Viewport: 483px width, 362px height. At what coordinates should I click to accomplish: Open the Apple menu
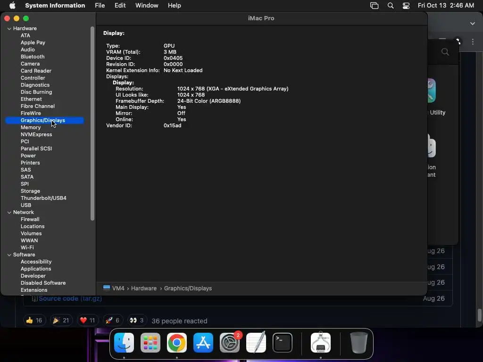[x=12, y=5]
